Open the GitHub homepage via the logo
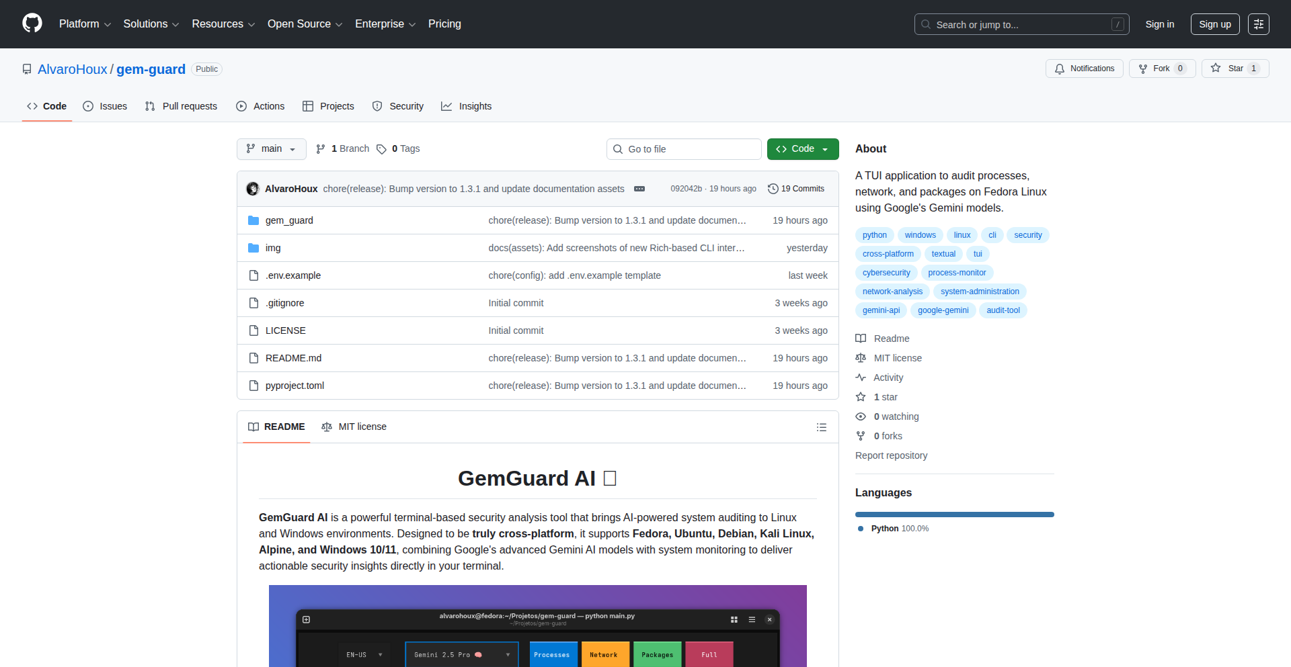Screen dimensions: 1291x667 coord(31,24)
